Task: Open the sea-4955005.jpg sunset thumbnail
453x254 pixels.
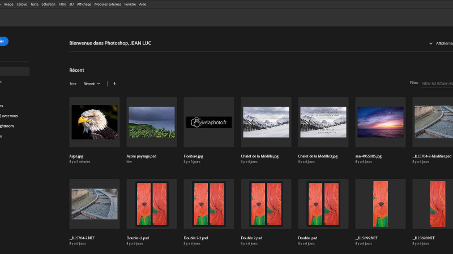Action: tap(379, 122)
